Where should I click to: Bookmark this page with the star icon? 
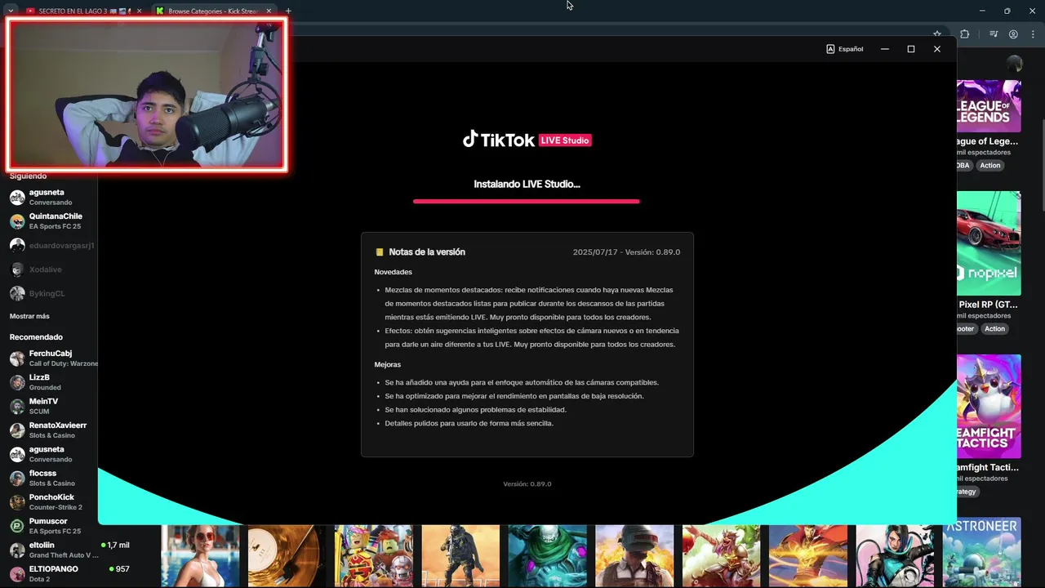937,34
